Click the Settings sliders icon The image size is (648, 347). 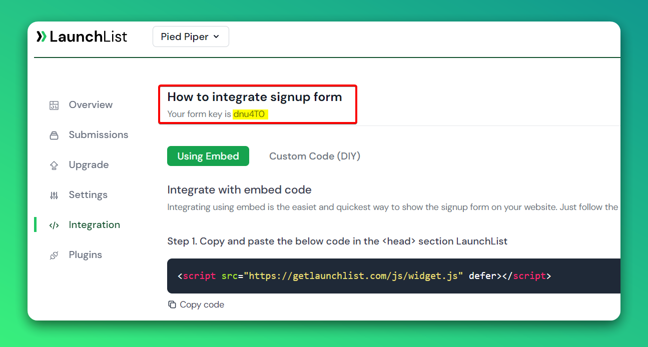coord(54,195)
